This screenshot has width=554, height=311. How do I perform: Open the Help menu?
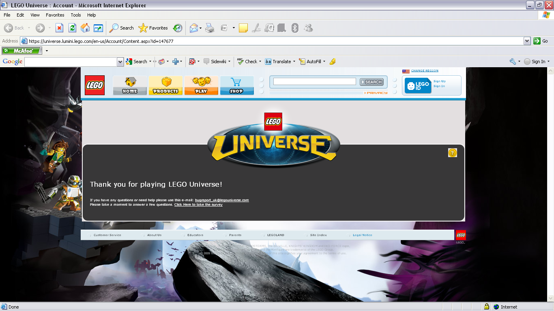click(92, 15)
